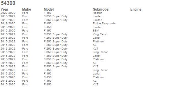
Task: Click the Model column header
Action: [x=49, y=9]
